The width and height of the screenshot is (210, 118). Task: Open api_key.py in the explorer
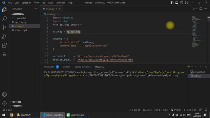point(21,22)
